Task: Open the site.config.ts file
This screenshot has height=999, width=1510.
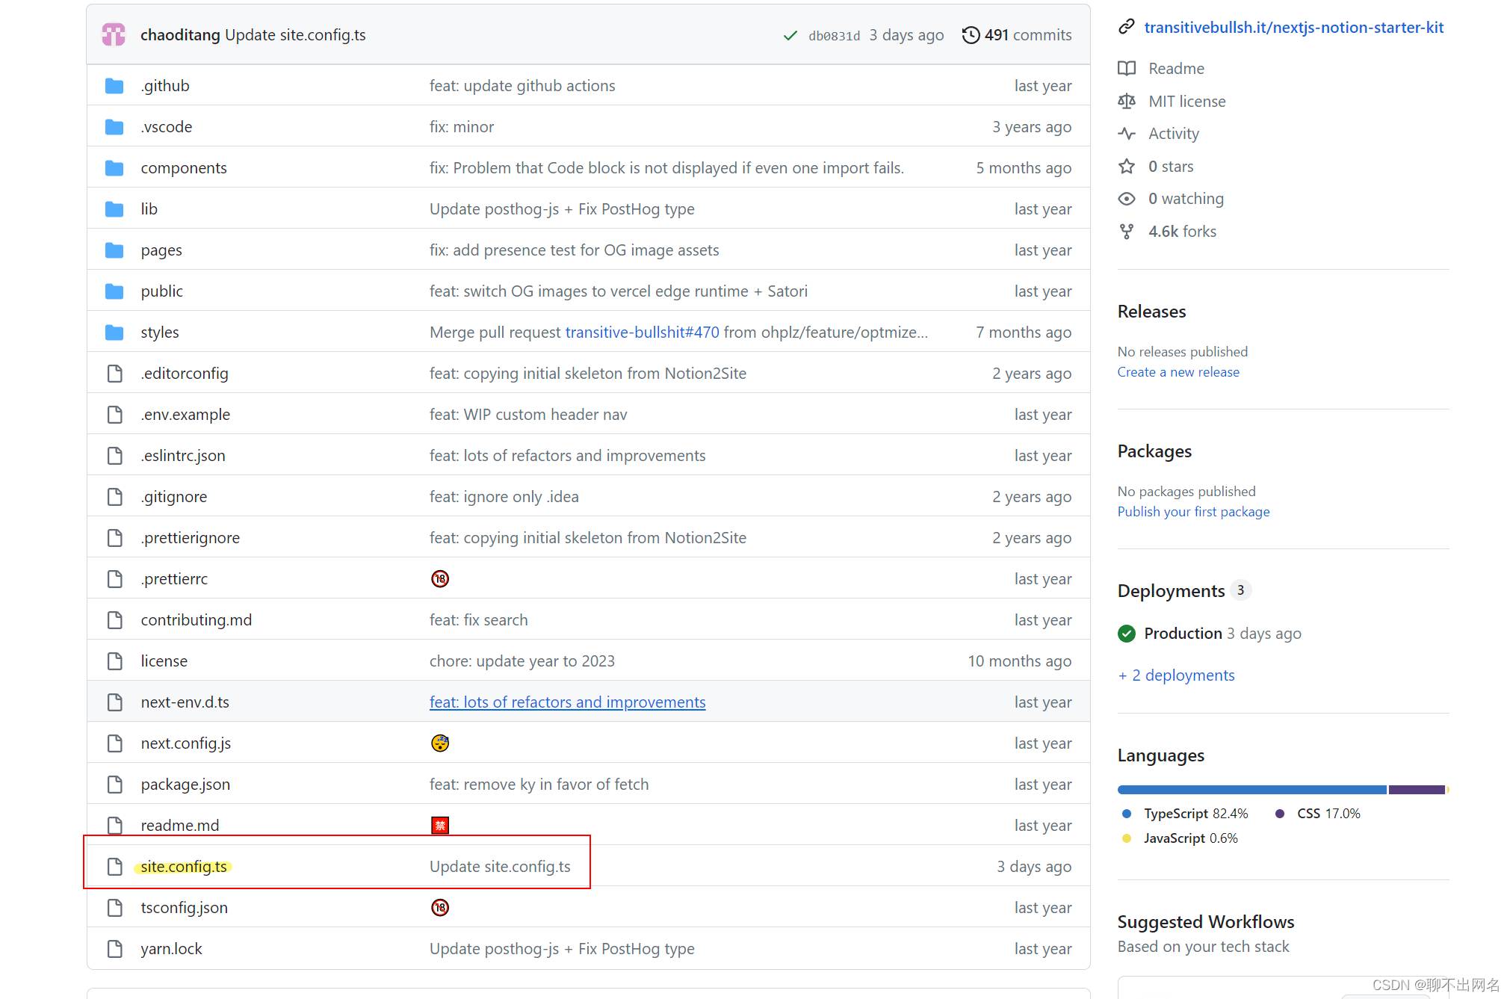Action: (x=184, y=867)
